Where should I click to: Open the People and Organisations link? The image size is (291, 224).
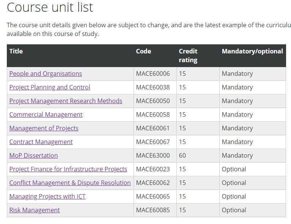pyautogui.click(x=46, y=74)
